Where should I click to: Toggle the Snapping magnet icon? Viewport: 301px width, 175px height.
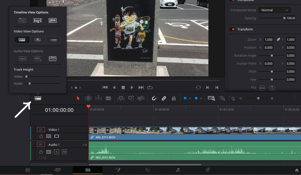point(154,98)
